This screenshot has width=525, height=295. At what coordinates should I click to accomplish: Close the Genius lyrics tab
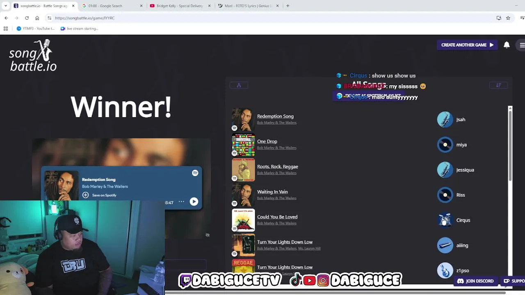coord(277,6)
